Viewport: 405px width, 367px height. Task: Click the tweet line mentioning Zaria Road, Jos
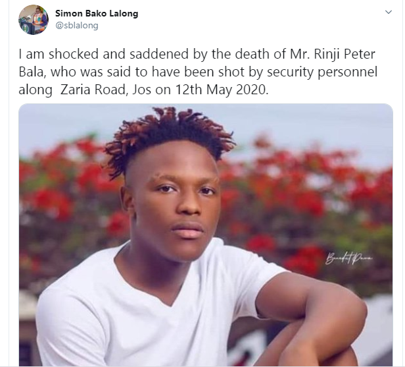coord(143,90)
